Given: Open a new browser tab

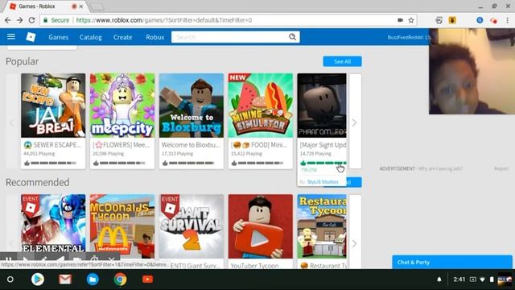Looking at the screenshot, I should tap(97, 6).
